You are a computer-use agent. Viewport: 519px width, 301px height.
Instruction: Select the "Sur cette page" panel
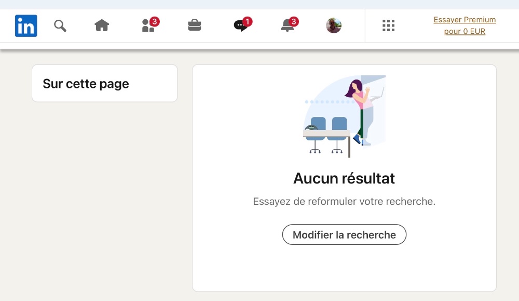105,84
